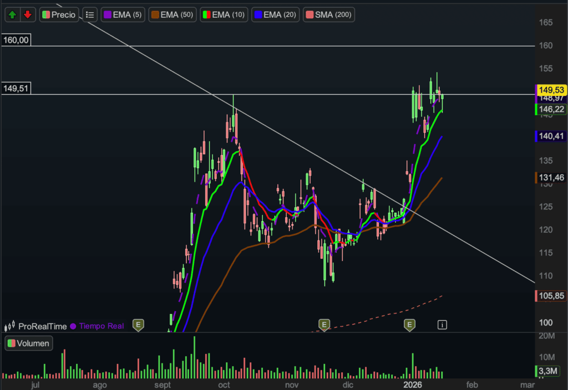Click the earnings marker near January 2026
The width and height of the screenshot is (568, 390).
[409, 325]
